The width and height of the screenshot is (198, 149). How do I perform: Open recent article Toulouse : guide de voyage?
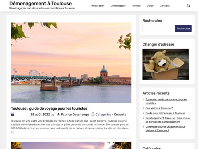(166, 101)
